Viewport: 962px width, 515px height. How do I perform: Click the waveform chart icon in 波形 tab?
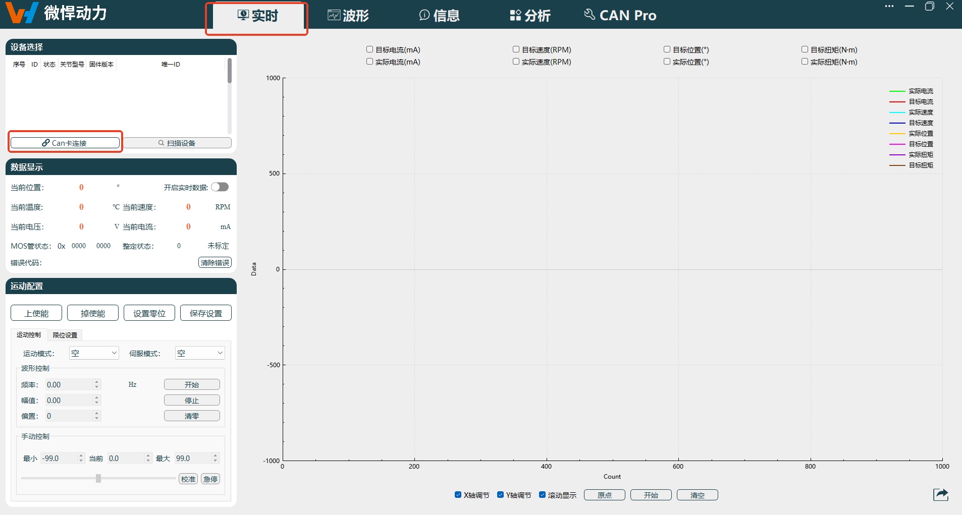[x=334, y=16]
